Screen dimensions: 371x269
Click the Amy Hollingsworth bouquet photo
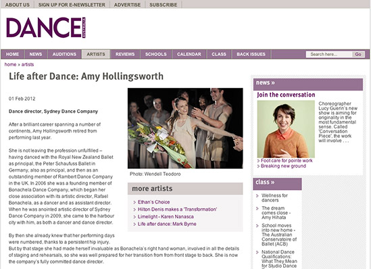tap(185, 128)
